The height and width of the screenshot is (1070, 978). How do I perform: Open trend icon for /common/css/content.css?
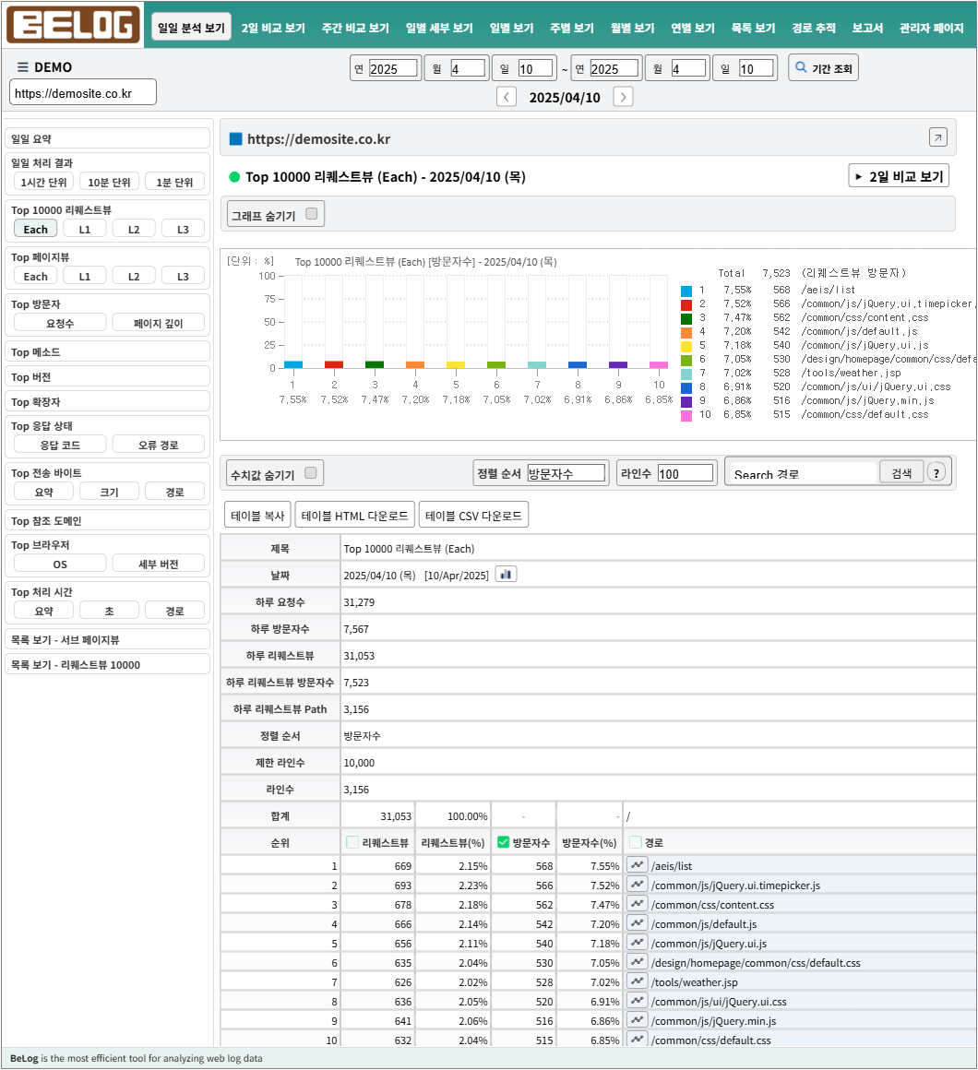[x=637, y=904]
